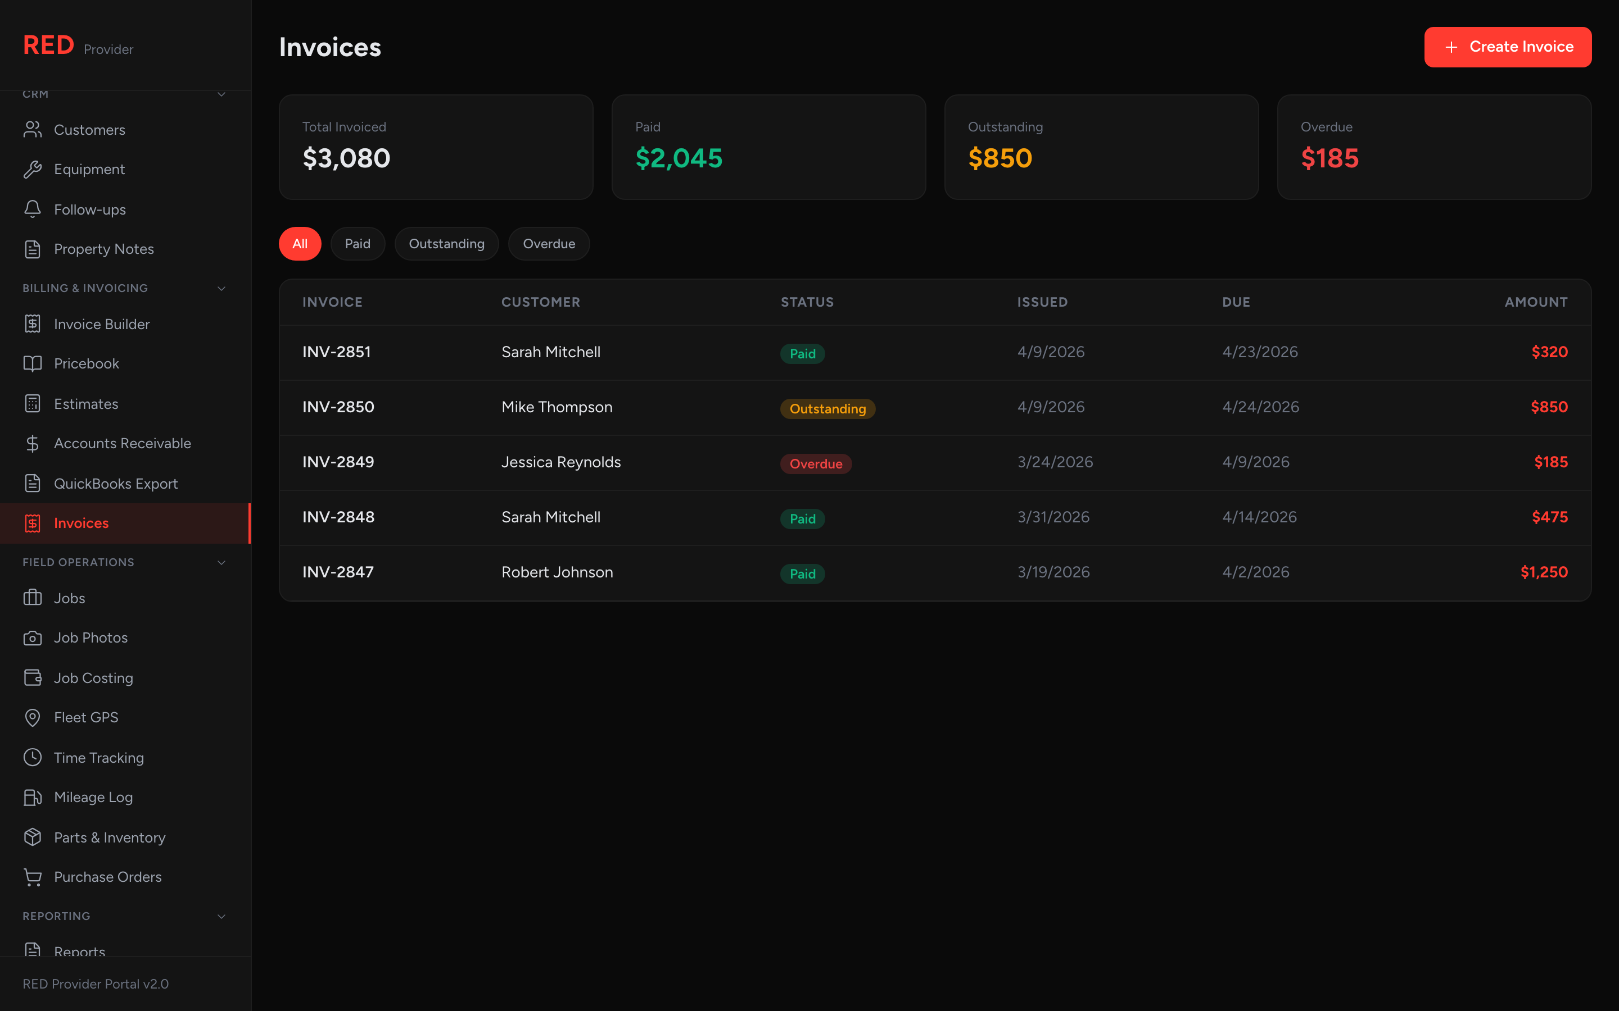This screenshot has height=1011, width=1619.
Task: Click the Outstanding $850 summary card
Action: (1101, 147)
